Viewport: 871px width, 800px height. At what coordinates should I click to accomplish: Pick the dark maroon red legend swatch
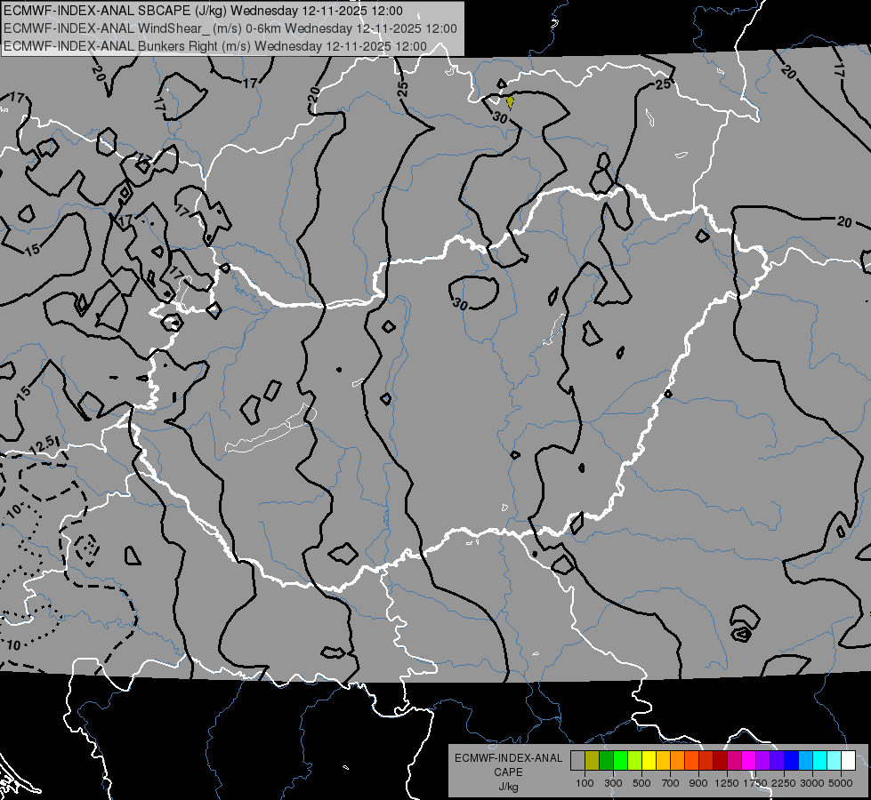coord(720,761)
